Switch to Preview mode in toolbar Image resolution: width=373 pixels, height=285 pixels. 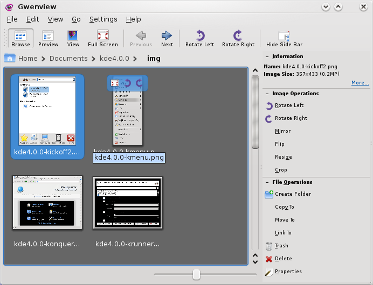click(49, 38)
